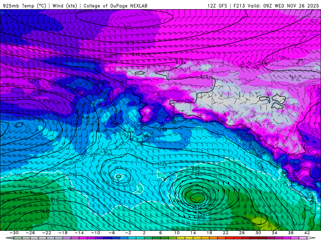Click the 750 contour label

(x=73, y=175)
